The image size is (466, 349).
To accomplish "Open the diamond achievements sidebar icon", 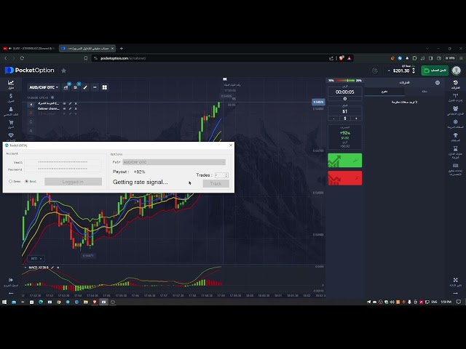I will (11, 136).
